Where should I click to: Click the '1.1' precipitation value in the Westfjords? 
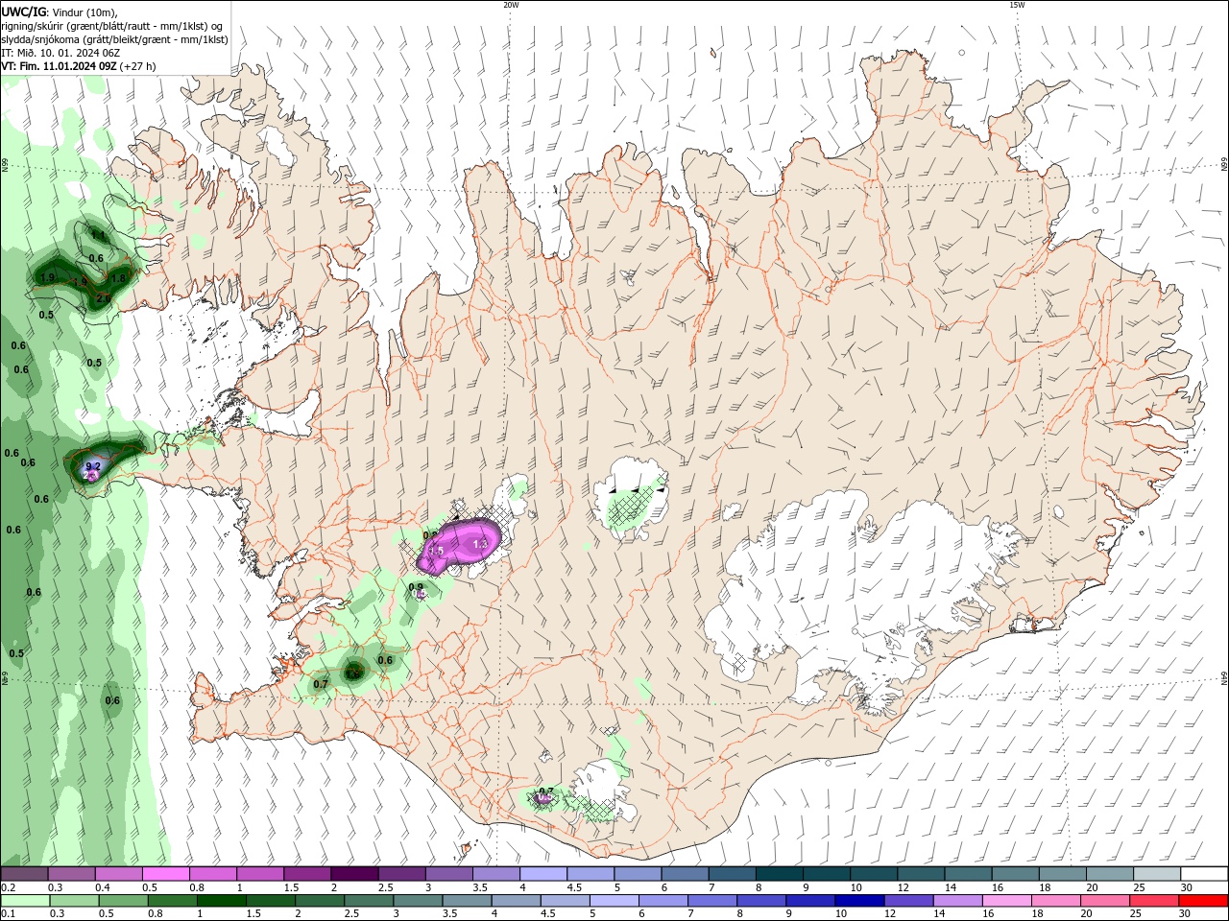tap(97, 235)
